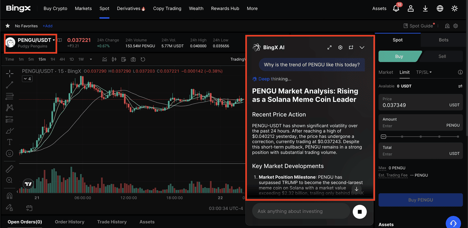Open the long/short position forecasting tool
The image size is (468, 228).
point(10,119)
